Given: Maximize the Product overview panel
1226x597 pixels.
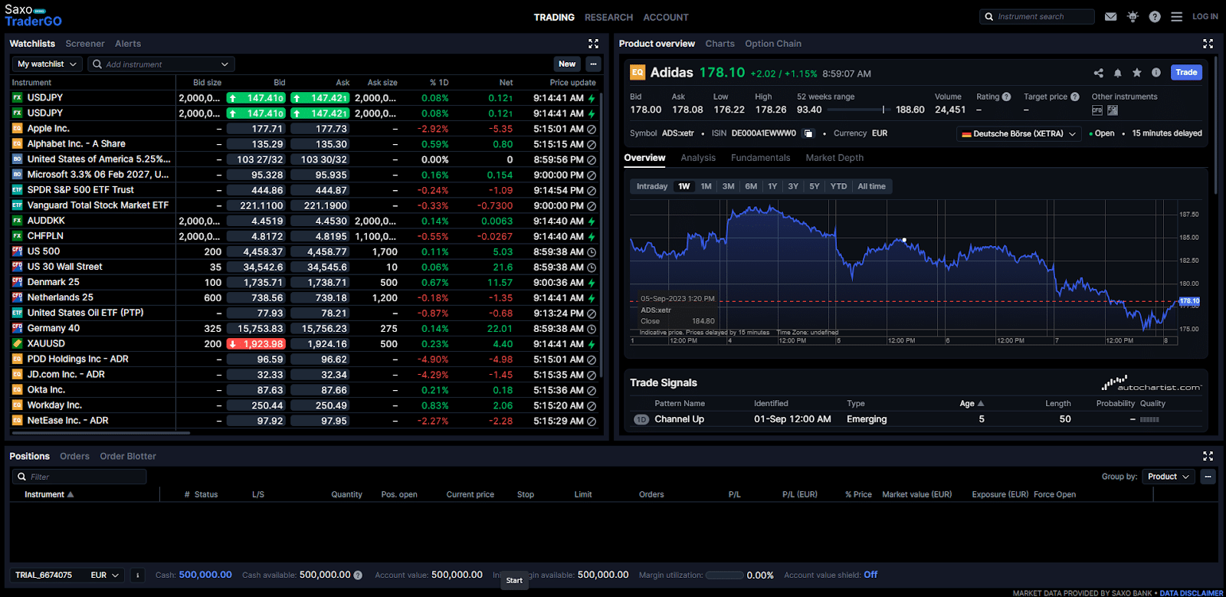Looking at the screenshot, I should [1208, 44].
